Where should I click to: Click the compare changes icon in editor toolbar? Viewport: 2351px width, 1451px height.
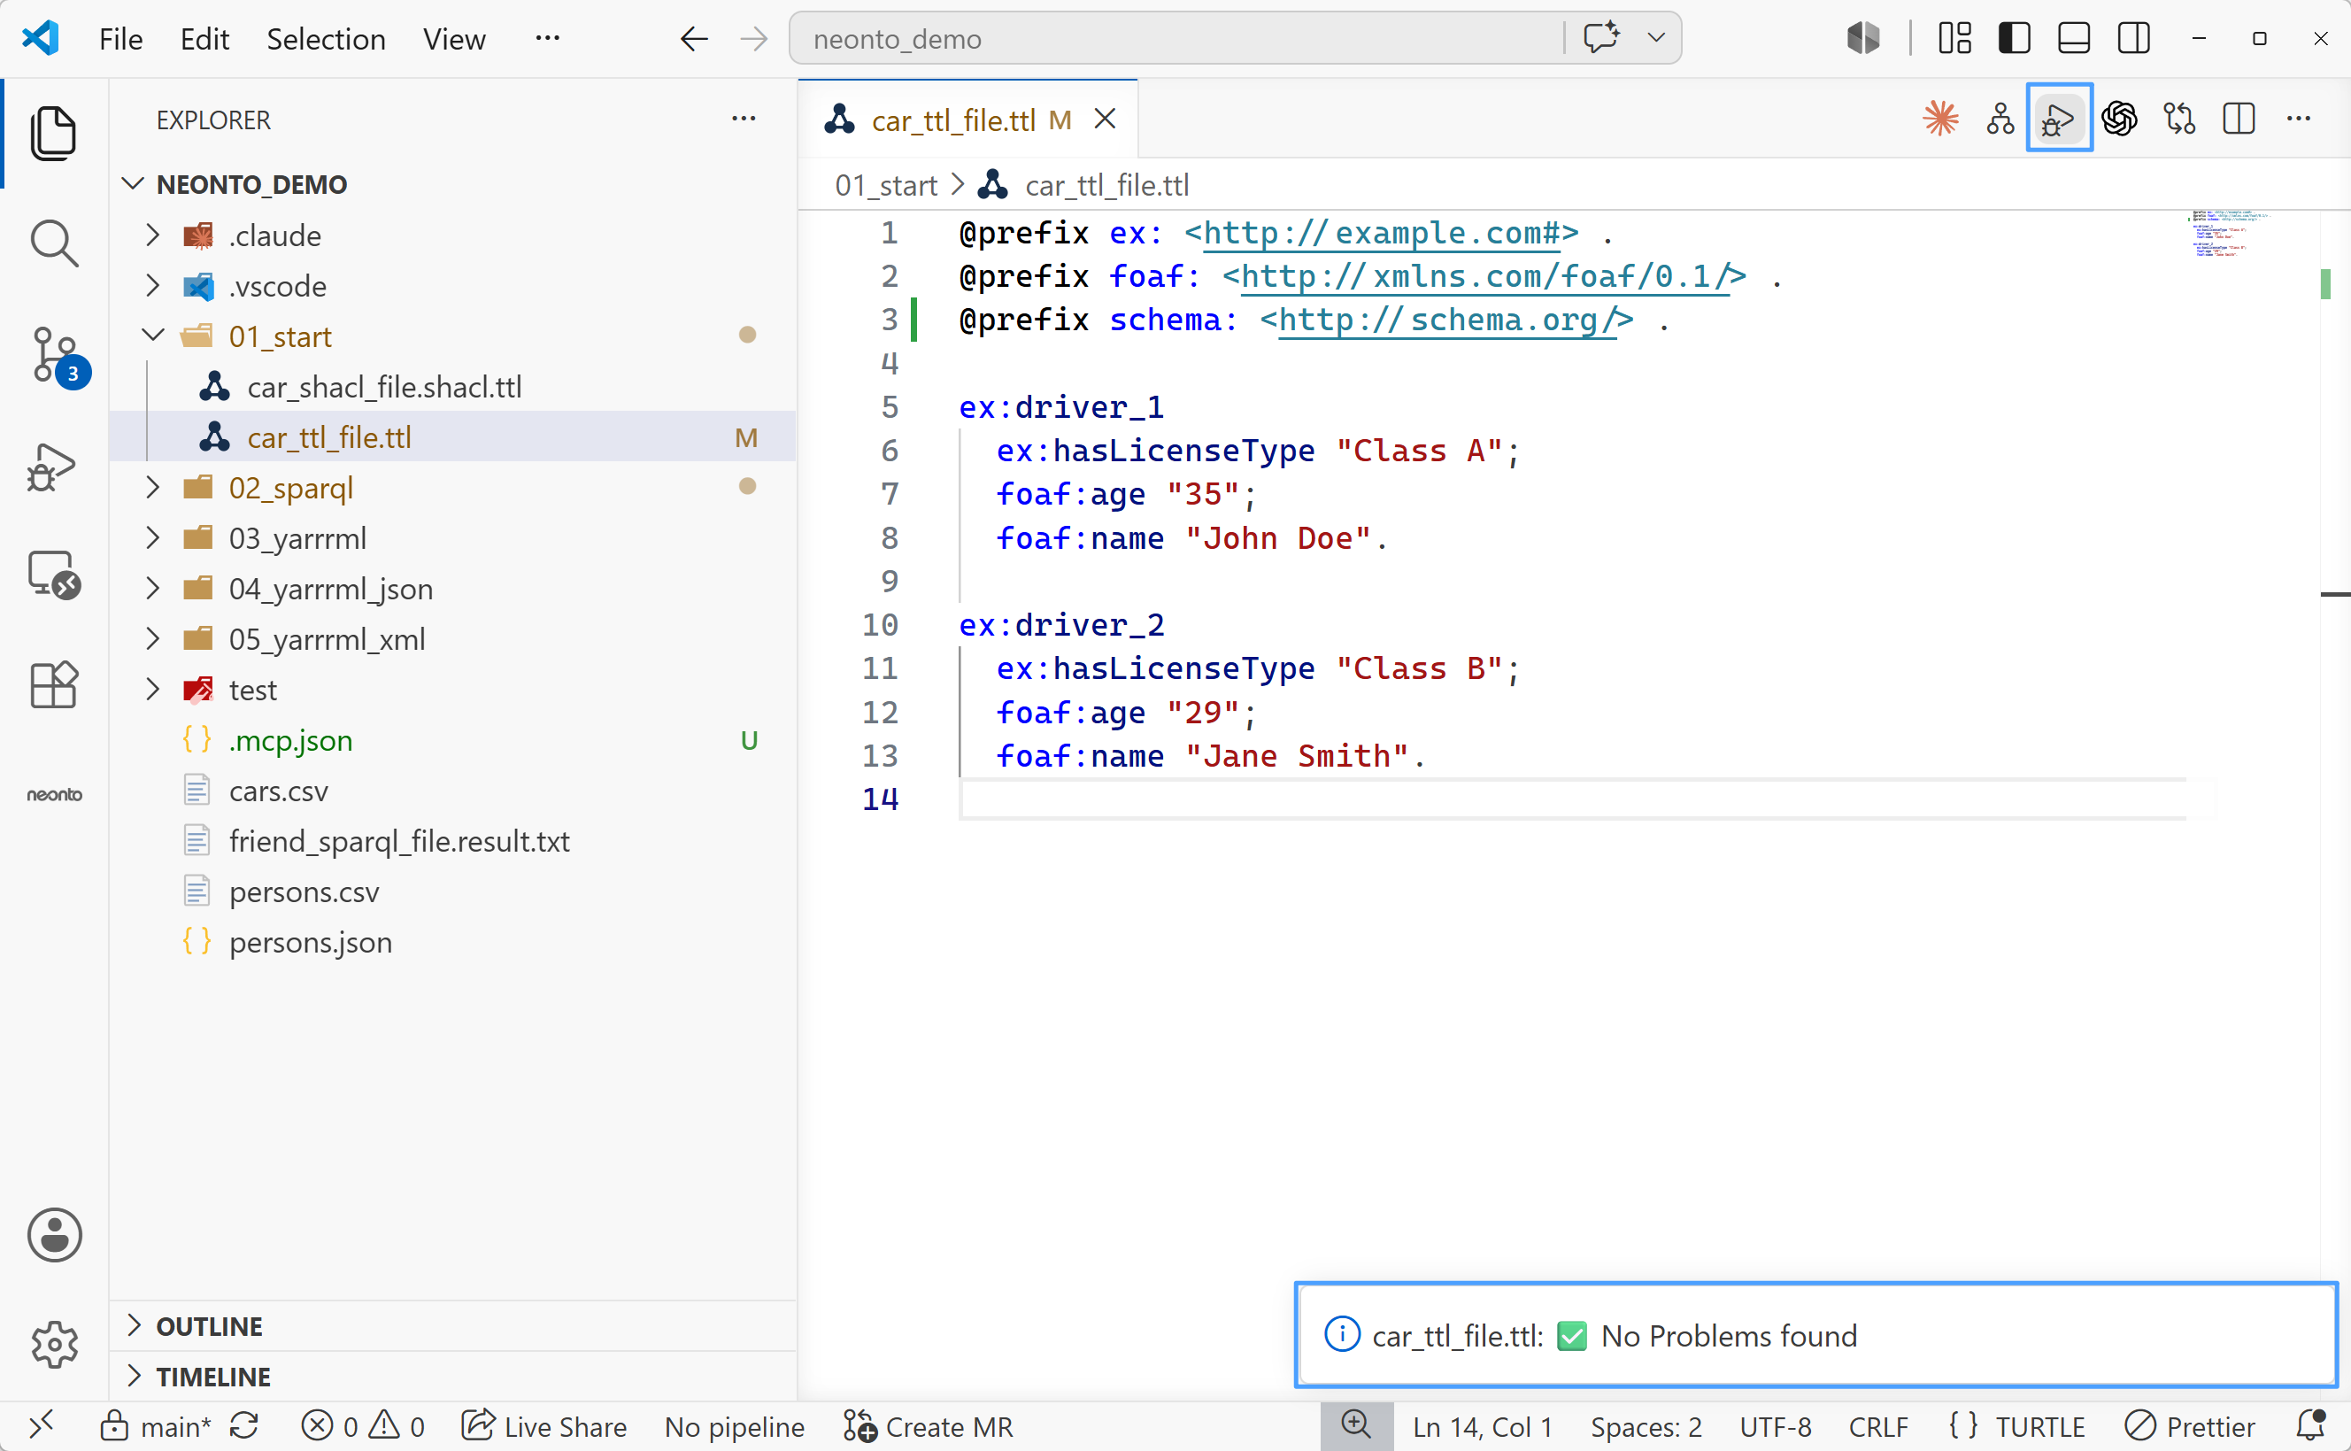tap(2179, 119)
